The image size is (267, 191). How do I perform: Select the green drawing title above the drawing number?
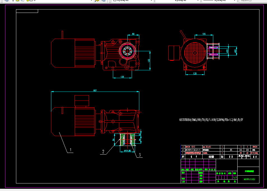pos(249,171)
